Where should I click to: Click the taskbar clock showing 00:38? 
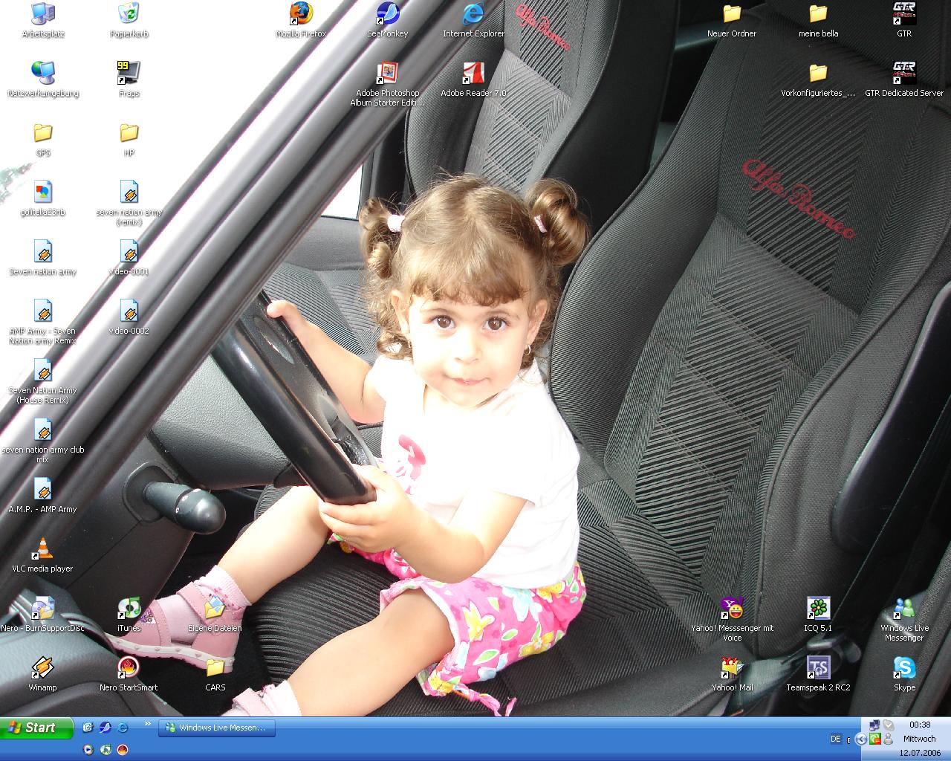pyautogui.click(x=920, y=725)
